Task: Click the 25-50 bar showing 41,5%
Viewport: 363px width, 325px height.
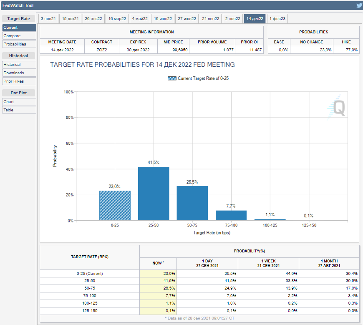Action: tap(154, 194)
